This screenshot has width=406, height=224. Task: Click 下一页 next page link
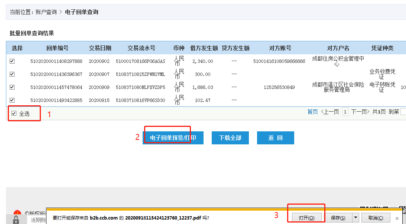360,112
